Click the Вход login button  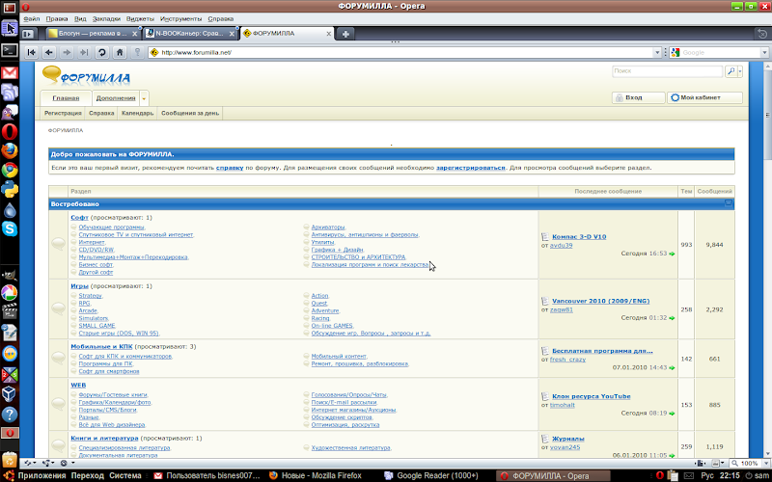coord(638,97)
